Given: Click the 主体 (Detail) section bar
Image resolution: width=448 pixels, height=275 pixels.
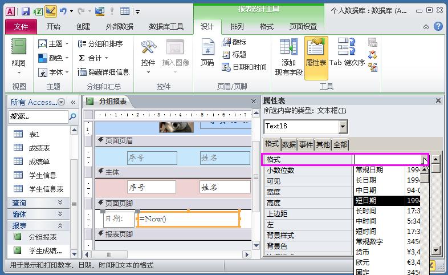Looking at the screenshot, I should [x=173, y=172].
